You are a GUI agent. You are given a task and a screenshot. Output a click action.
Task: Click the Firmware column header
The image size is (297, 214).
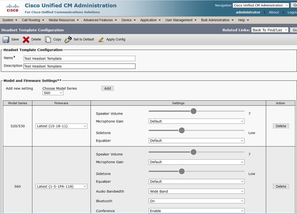tap(61, 103)
